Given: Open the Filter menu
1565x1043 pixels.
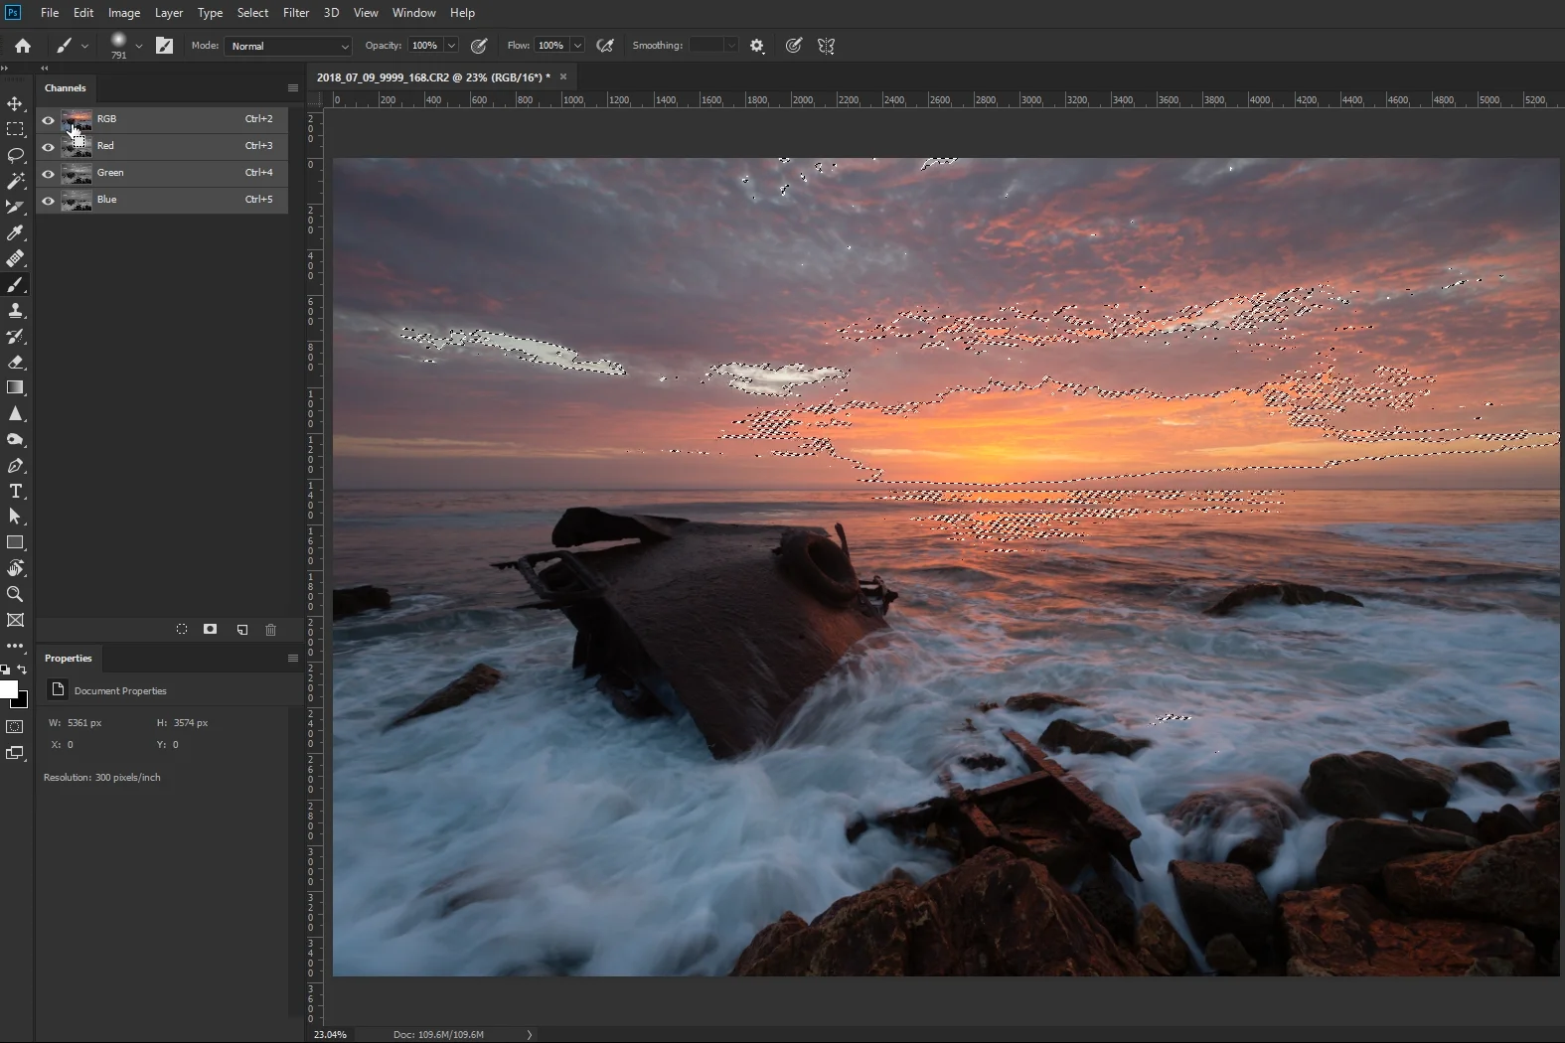Looking at the screenshot, I should [296, 13].
